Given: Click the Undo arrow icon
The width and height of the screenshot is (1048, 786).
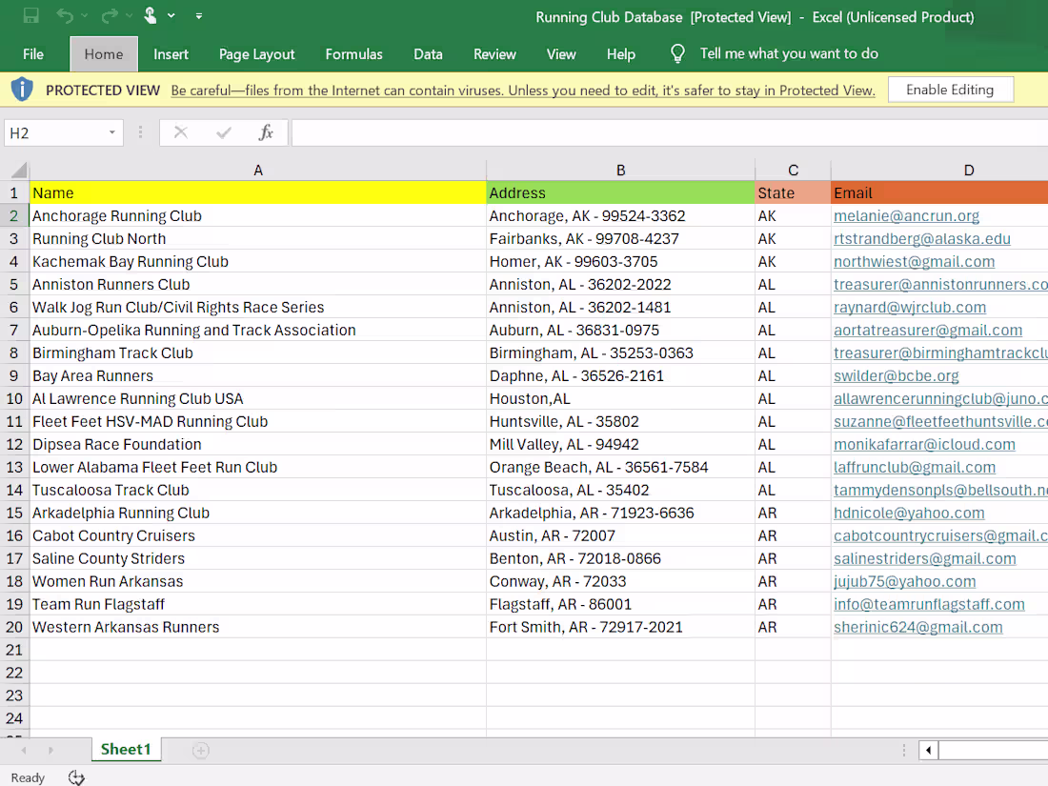Looking at the screenshot, I should tap(65, 16).
